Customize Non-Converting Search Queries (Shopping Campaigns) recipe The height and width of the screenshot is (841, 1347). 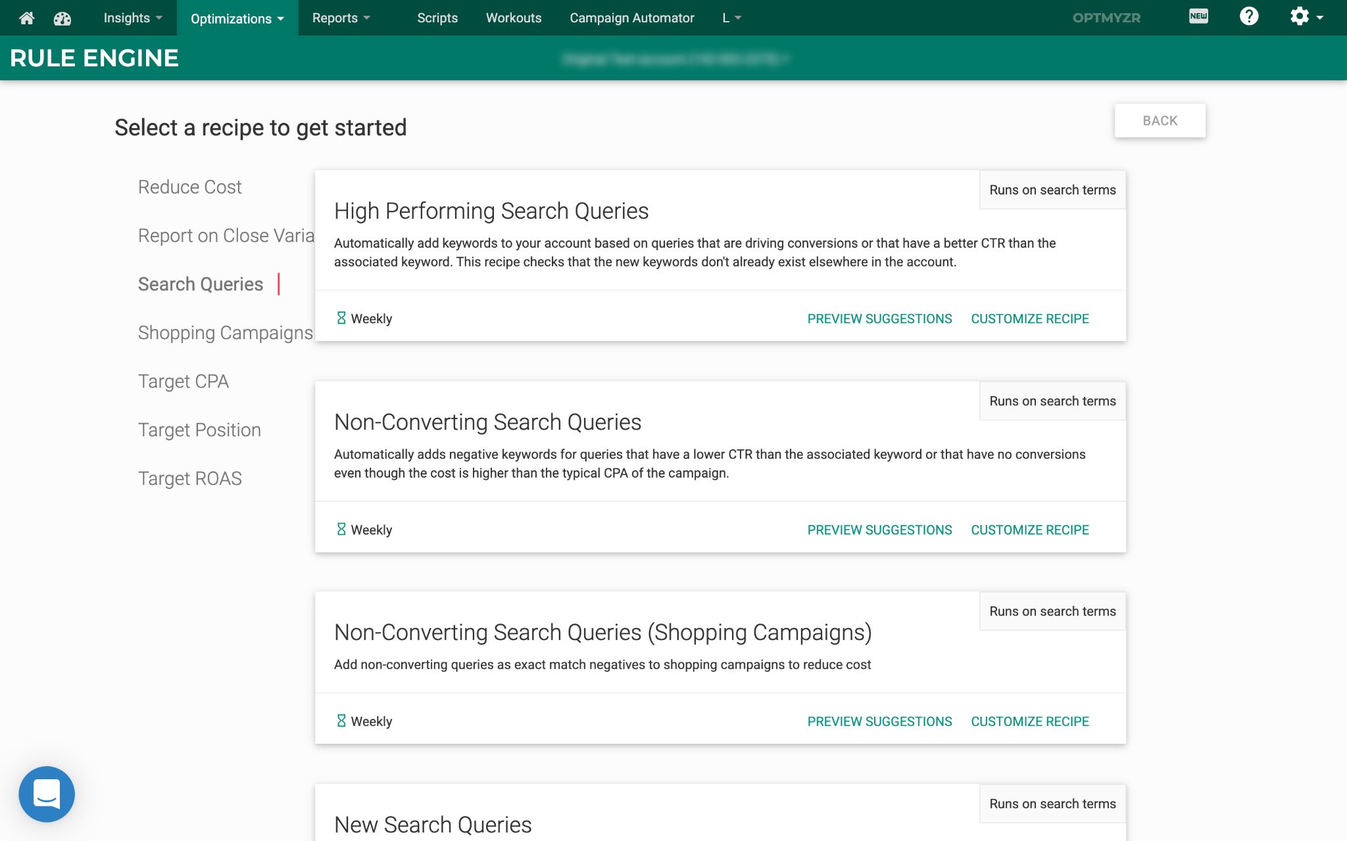click(1029, 721)
